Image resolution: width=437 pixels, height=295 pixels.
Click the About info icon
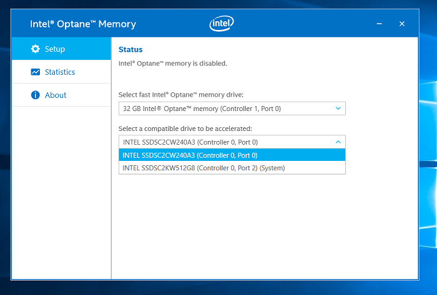(x=35, y=95)
